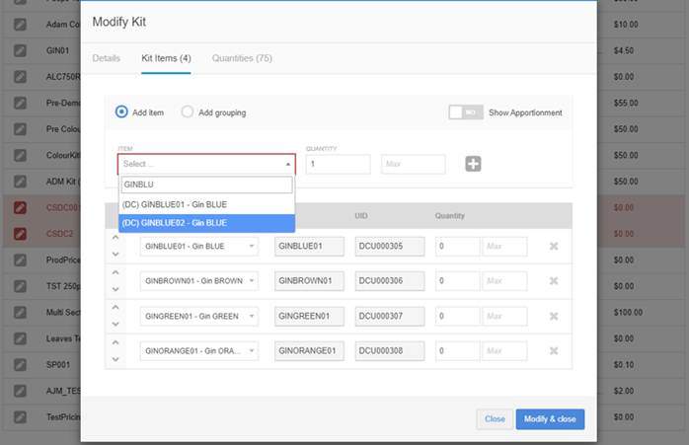Image resolution: width=689 pixels, height=445 pixels.
Task: Expand the GINORANGE01 item dropdown
Action: (x=199, y=350)
